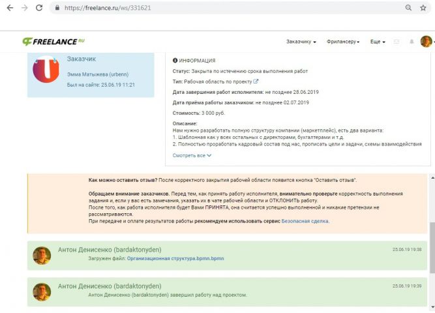Open customer Эмма Матыжева (urbenn) profile

pyautogui.click(x=98, y=74)
